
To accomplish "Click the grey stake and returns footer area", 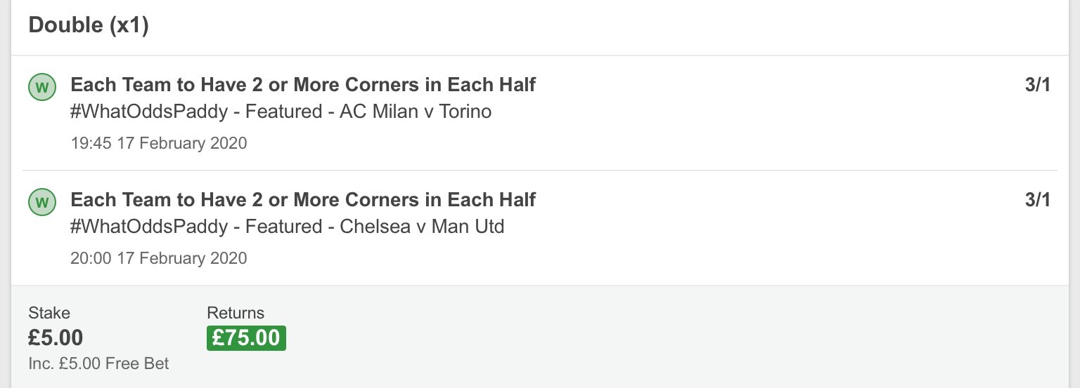I will (x=540, y=337).
